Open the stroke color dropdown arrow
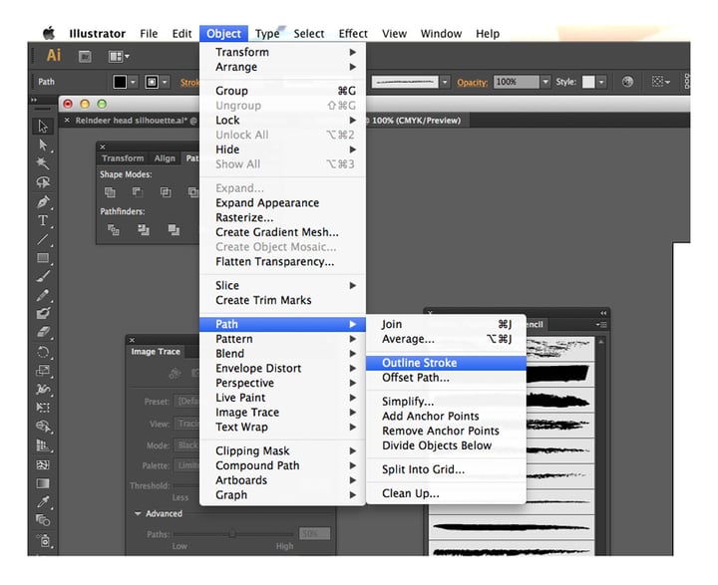Image resolution: width=718 pixels, height=585 pixels. click(165, 82)
